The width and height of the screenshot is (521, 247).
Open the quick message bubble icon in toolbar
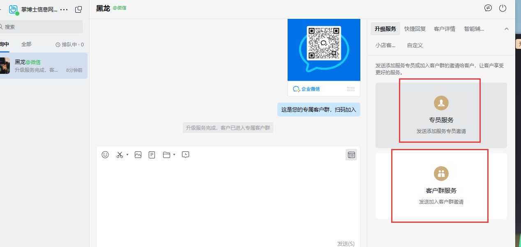pos(186,155)
